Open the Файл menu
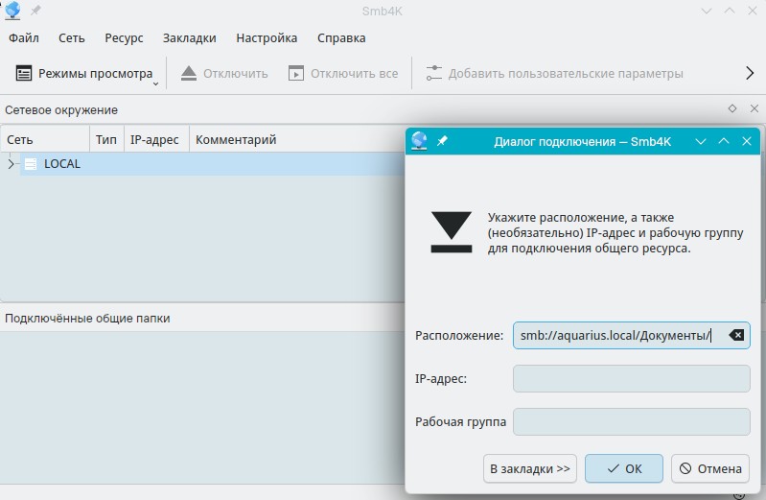The height and width of the screenshot is (500, 766). tap(23, 38)
